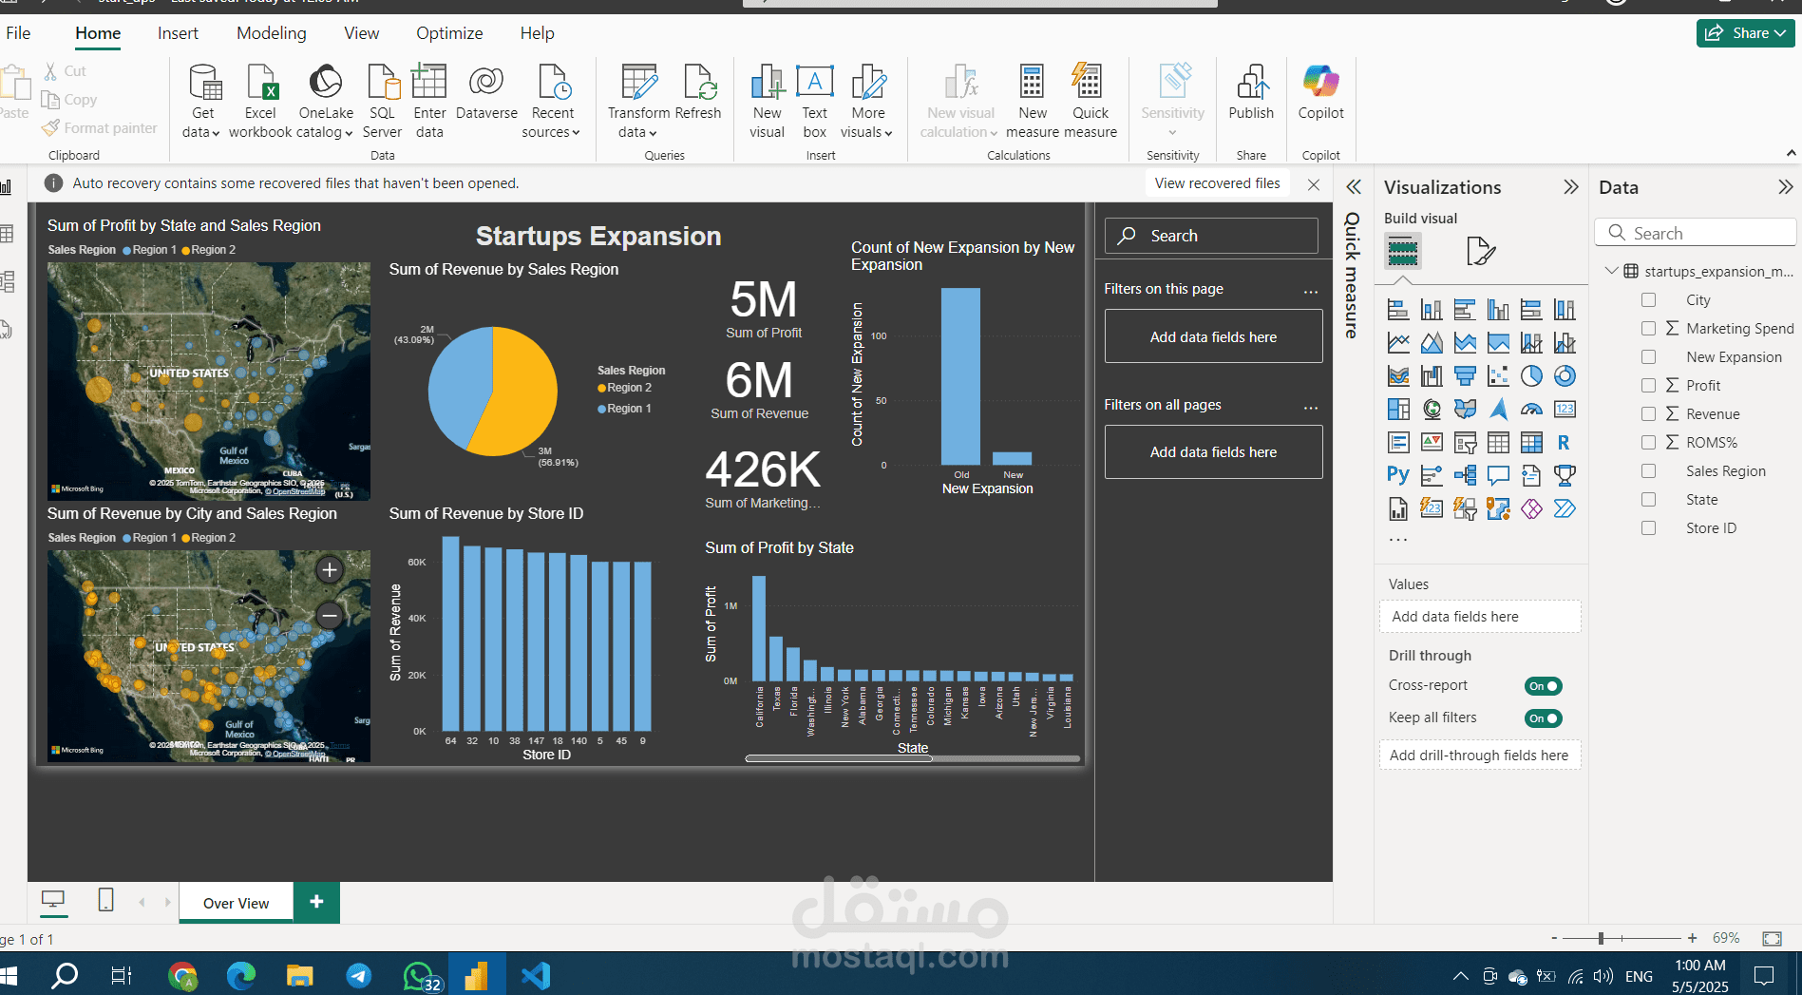Image resolution: width=1802 pixels, height=995 pixels.
Task: Check the State field
Action: (1648, 499)
